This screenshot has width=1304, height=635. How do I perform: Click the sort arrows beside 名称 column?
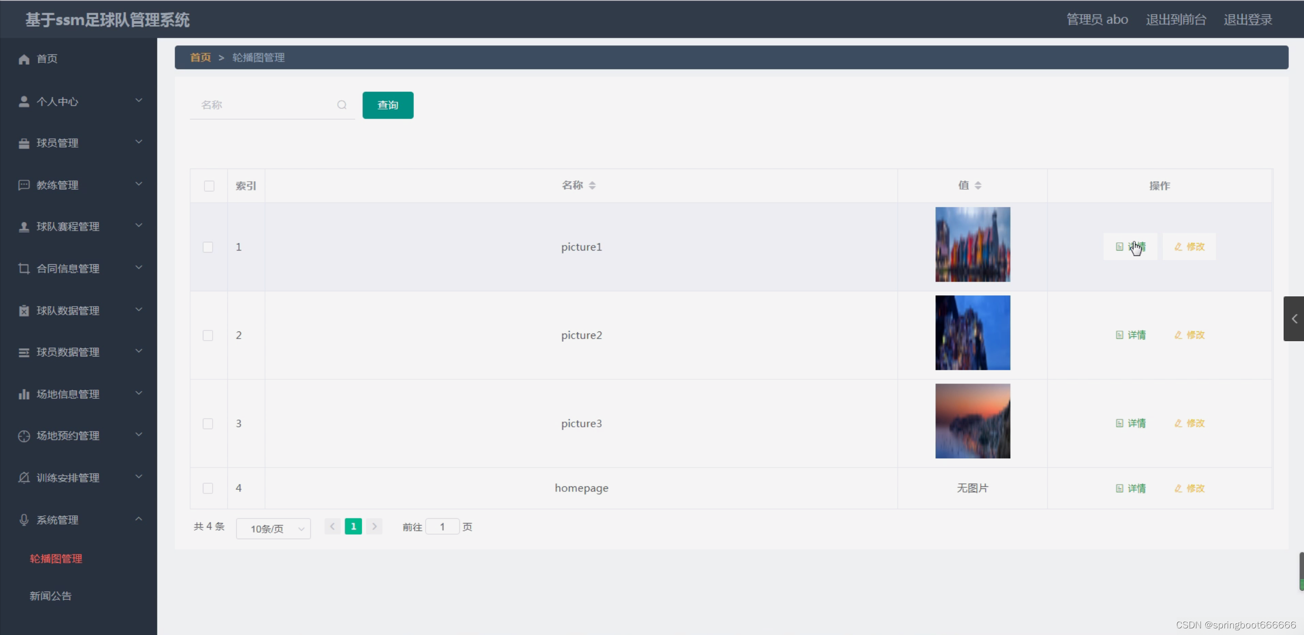[x=592, y=185]
